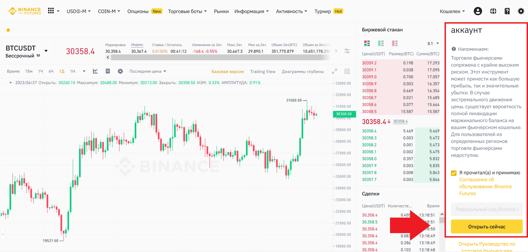This screenshot has width=528, height=252.
Task: Click the chart indicators icon
Action: pos(95,71)
